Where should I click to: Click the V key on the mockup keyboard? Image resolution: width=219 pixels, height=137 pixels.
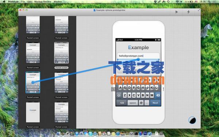[138, 95]
